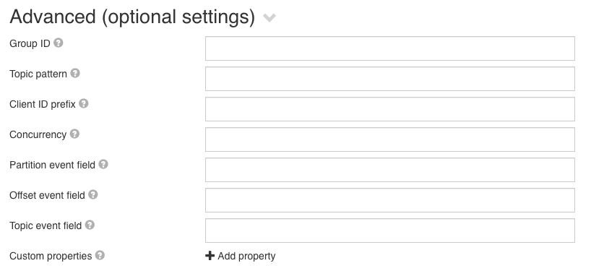Viewport: 591px width, 271px height.
Task: Focus the Topic event field input
Action: [389, 231]
